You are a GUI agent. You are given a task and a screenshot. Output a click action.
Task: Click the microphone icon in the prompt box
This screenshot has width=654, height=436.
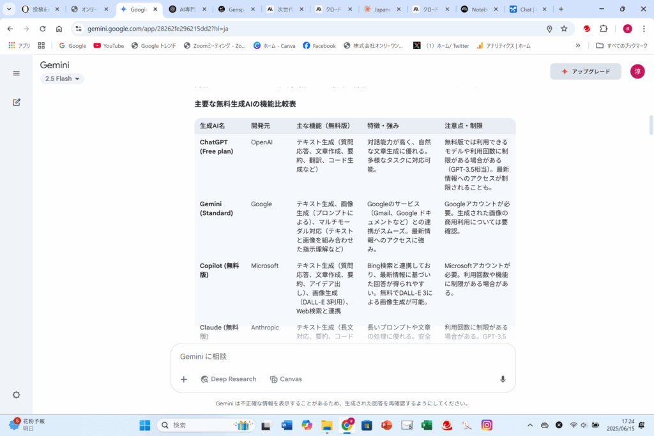point(503,379)
